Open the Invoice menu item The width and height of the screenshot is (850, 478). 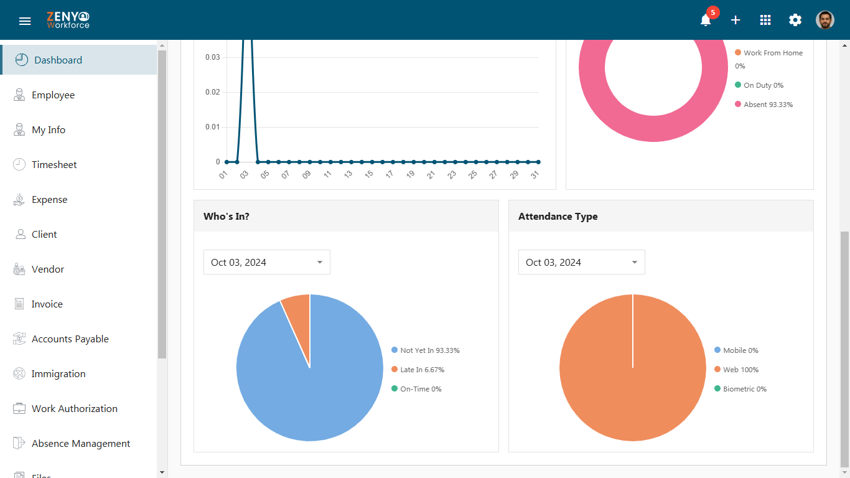78,304
